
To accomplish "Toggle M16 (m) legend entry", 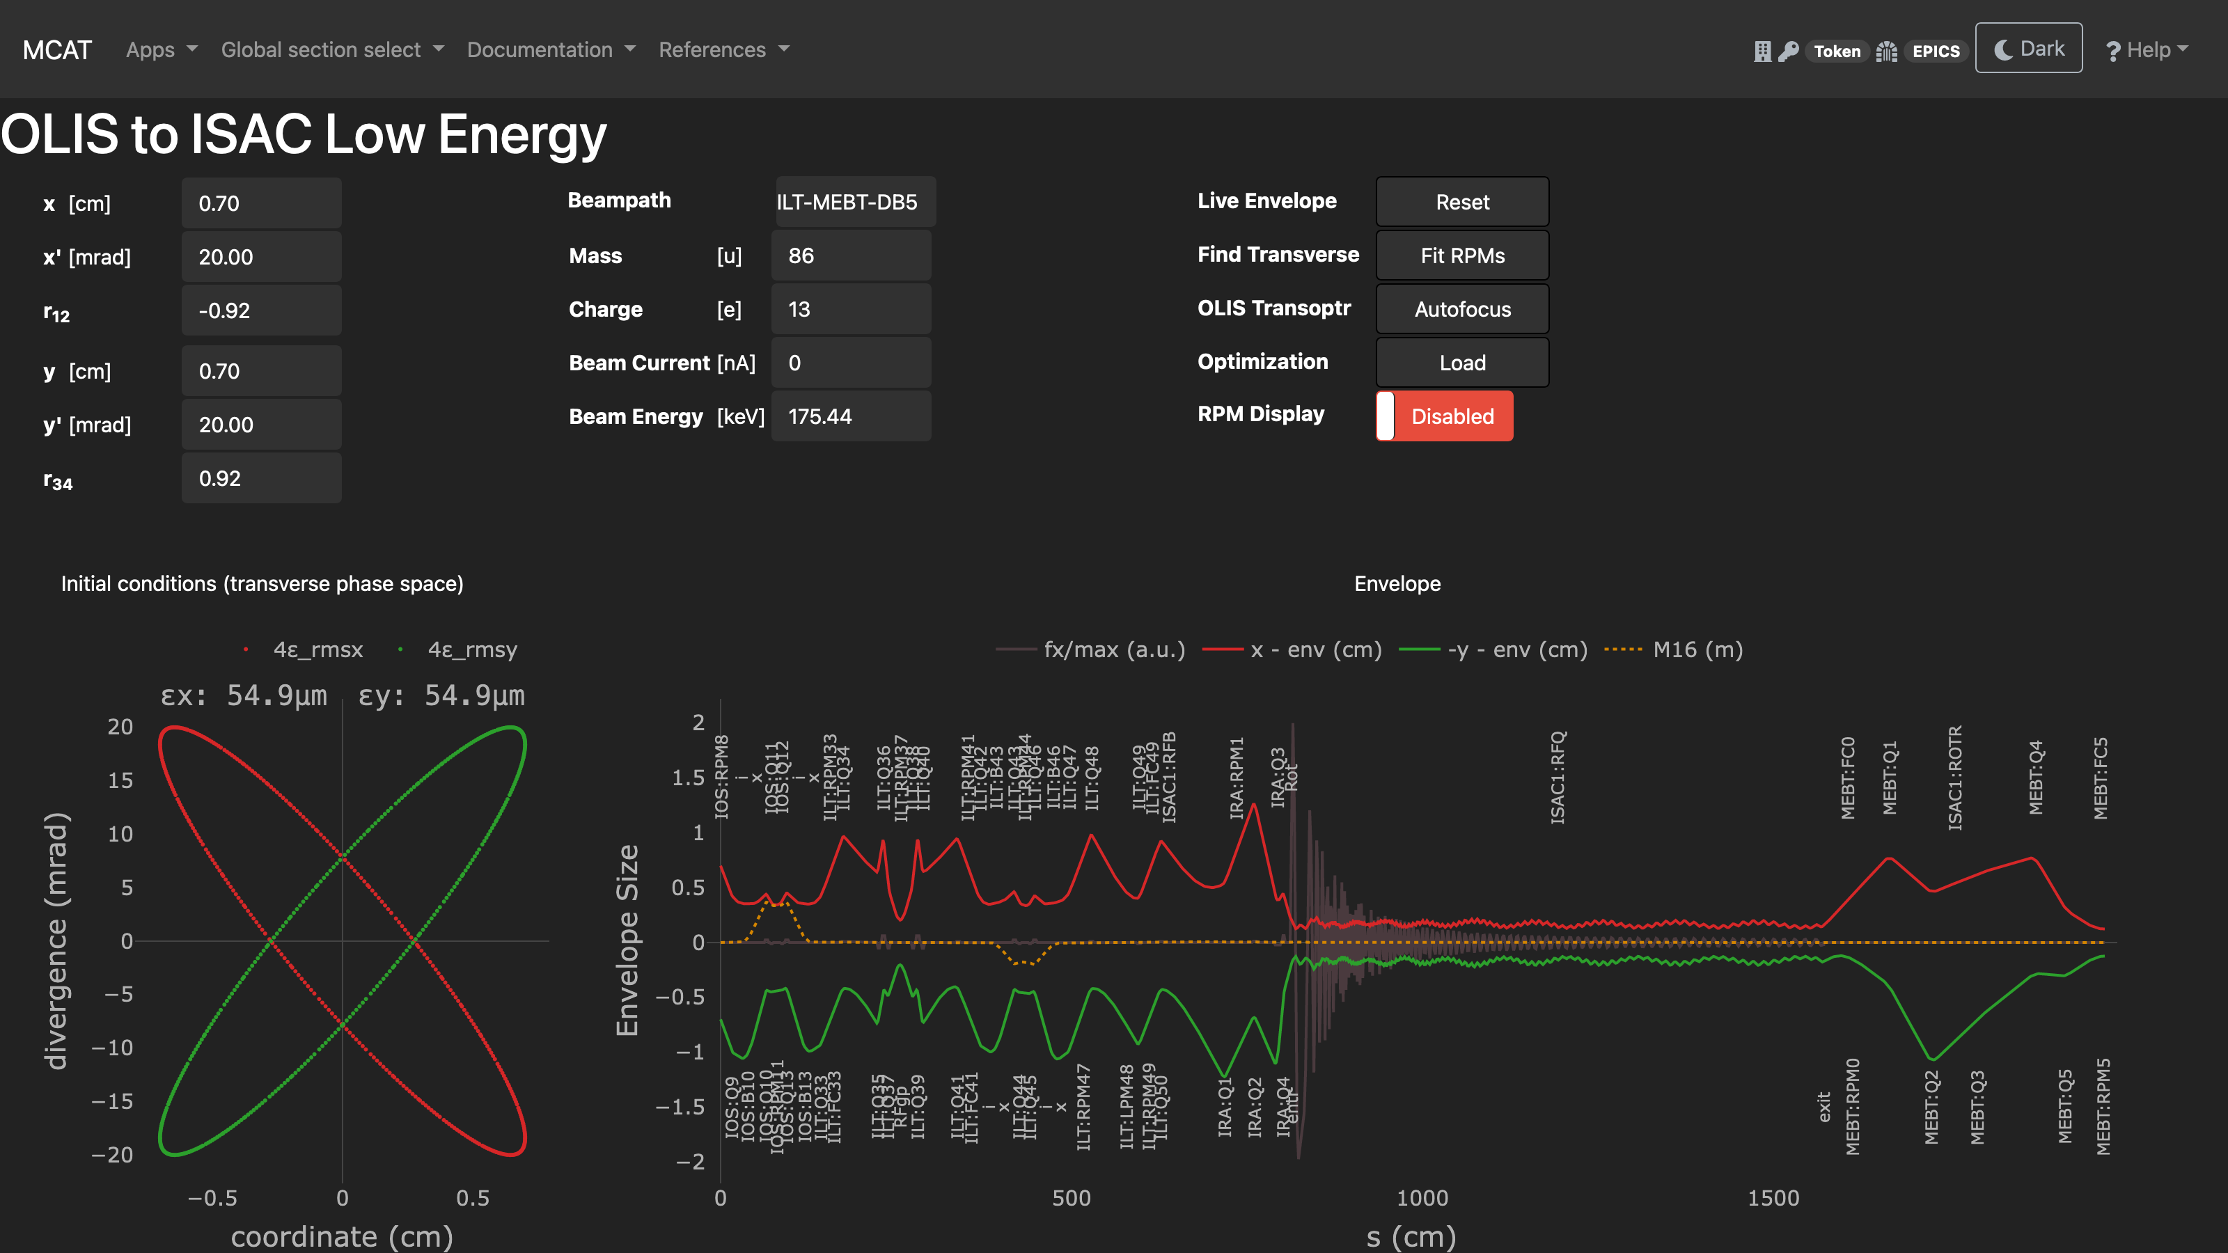I will (x=1674, y=649).
